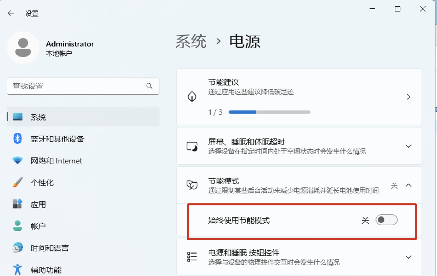Image resolution: width=437 pixels, height=276 pixels.
Task: Click 系统 breadcrumb link in header
Action: [191, 42]
